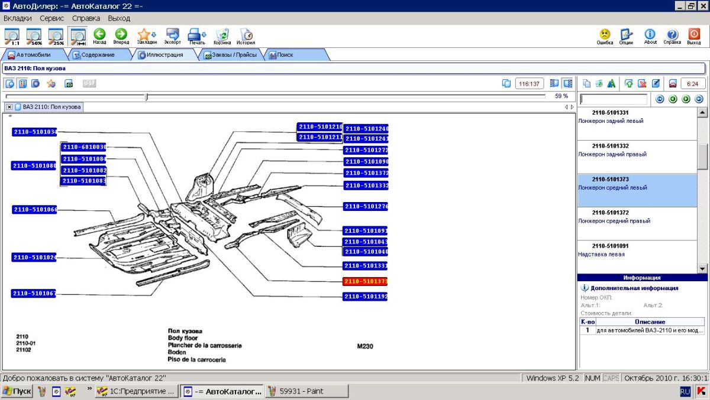Screen dimensions: 710x400
Task: Click the Справка help toolbar icon
Action: pyautogui.click(x=672, y=37)
